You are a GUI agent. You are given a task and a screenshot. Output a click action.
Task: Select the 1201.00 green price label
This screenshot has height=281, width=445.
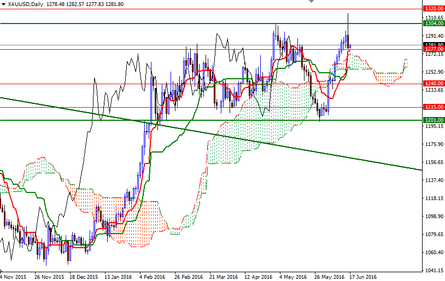(433, 120)
